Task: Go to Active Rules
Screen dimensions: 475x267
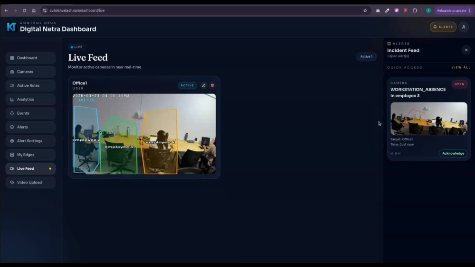Action: [30, 85]
